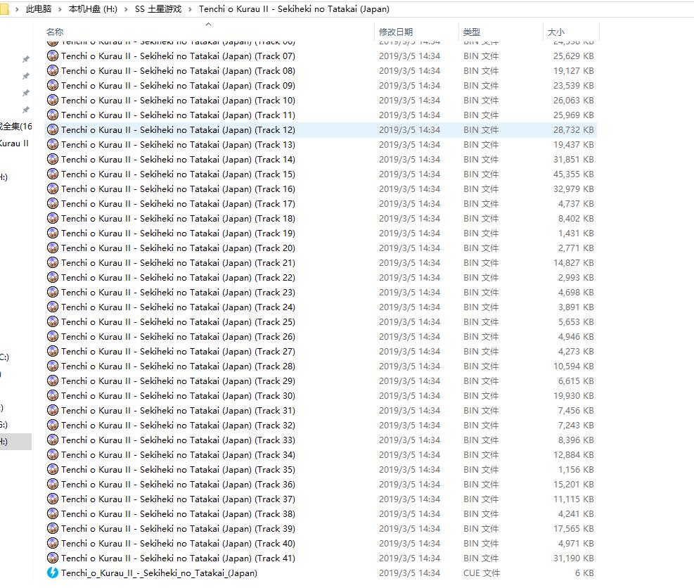
Task: Sort by 类型 column header
Action: pos(471,32)
